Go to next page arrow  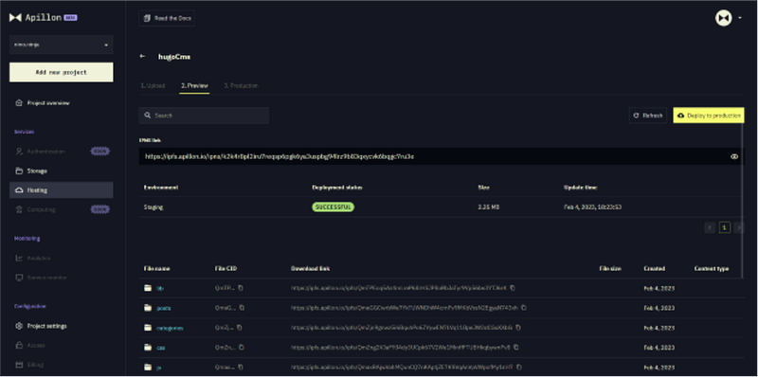739,227
